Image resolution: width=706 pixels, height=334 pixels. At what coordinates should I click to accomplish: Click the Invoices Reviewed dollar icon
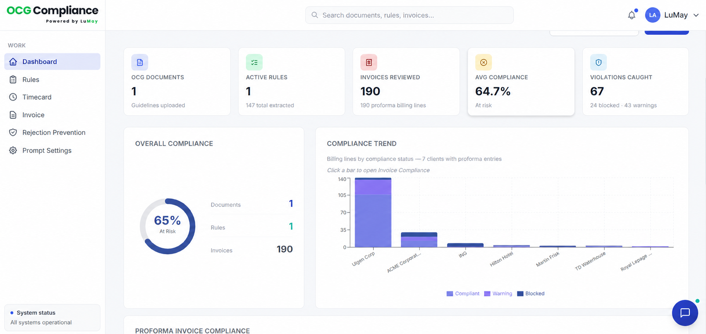pos(369,62)
